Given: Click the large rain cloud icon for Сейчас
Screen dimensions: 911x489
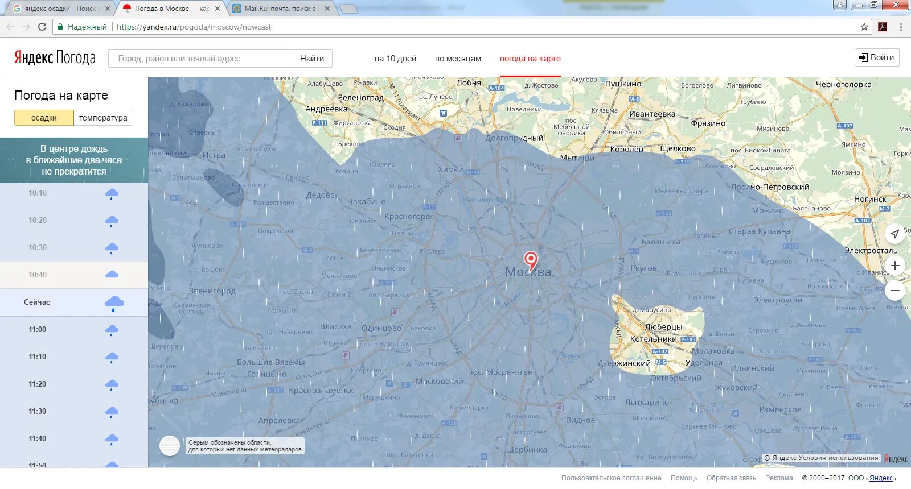Looking at the screenshot, I should (114, 303).
